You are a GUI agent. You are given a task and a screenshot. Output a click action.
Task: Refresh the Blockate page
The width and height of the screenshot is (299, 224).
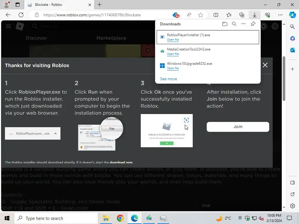click(21, 15)
